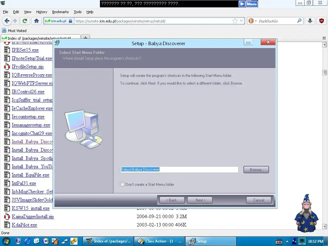This screenshot has height=246, width=328.
Task: Open the downloads arrow icon
Action: click(310, 21)
